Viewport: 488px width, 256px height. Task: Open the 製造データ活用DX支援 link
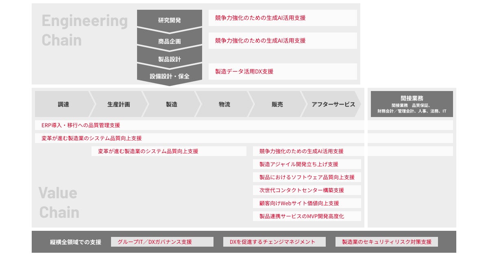point(283,72)
